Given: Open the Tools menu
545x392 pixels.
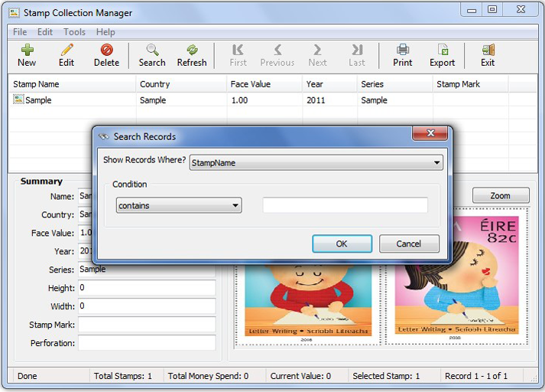Looking at the screenshot, I should click(x=74, y=32).
